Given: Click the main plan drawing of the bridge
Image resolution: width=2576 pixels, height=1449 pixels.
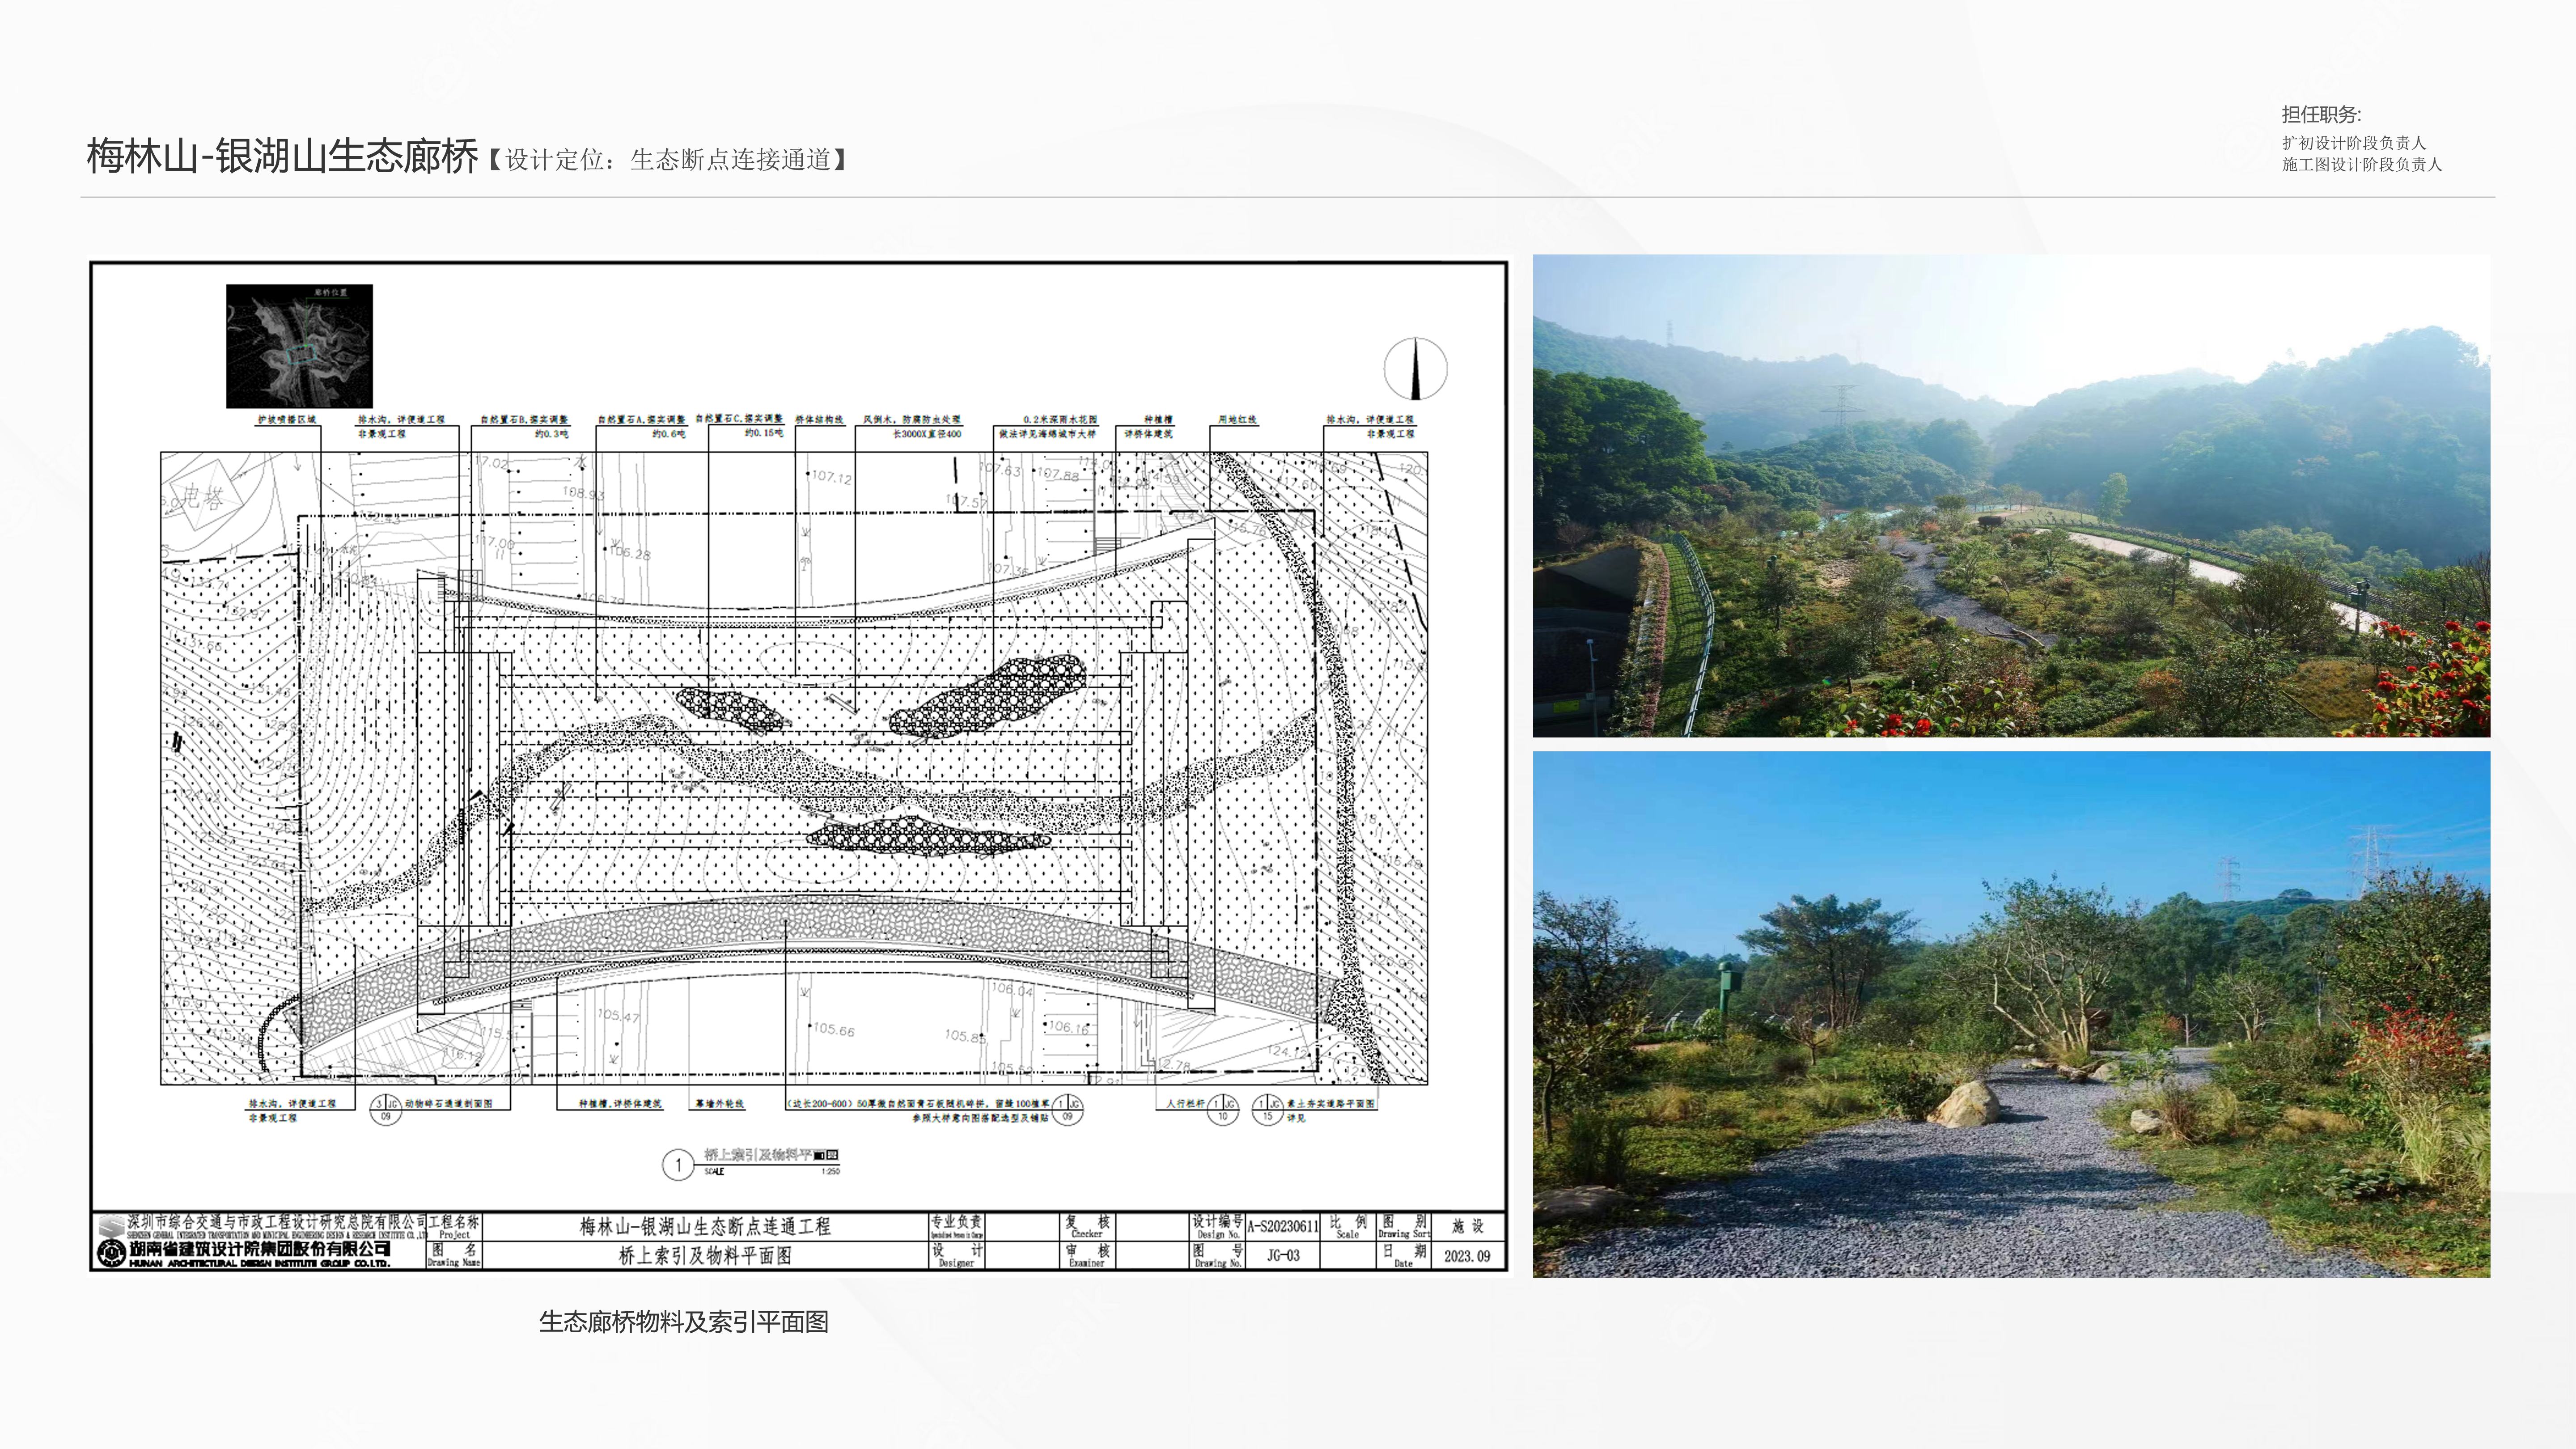Looking at the screenshot, I should [x=794, y=768].
